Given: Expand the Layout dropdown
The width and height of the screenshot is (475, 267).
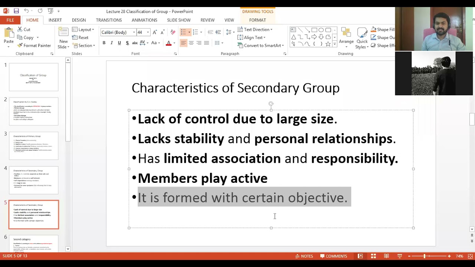Looking at the screenshot, I should coord(83,30).
